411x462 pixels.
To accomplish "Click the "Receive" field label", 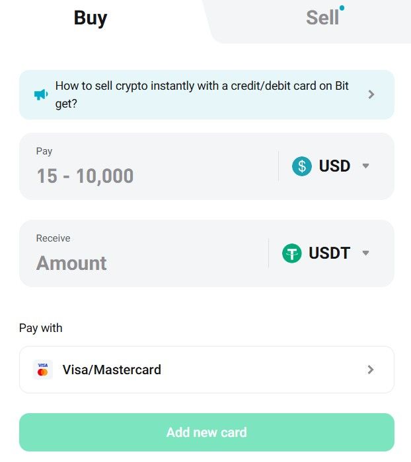I will click(53, 238).
